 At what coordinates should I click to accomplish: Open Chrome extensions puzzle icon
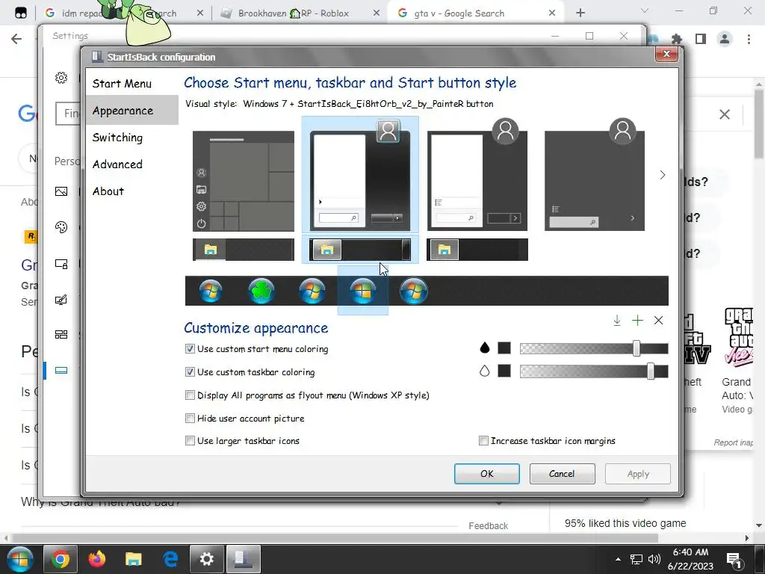(x=676, y=39)
